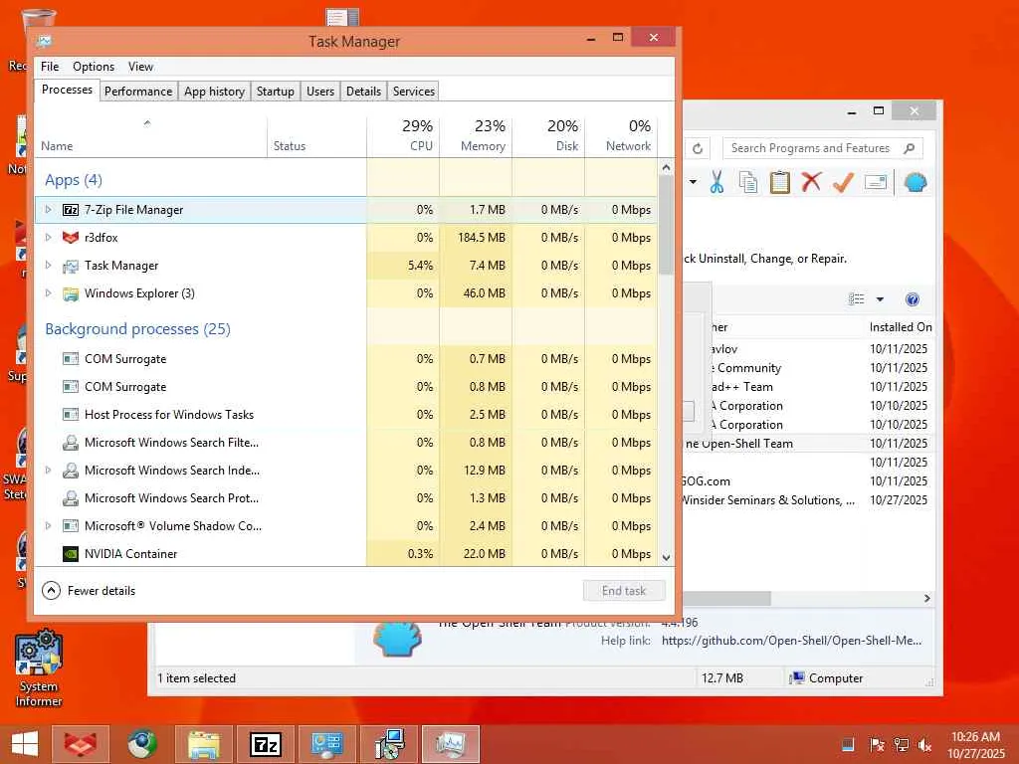Viewport: 1019px width, 764px height.
Task: Click the Programs list horizontal scrollbar thumb
Action: point(726,598)
